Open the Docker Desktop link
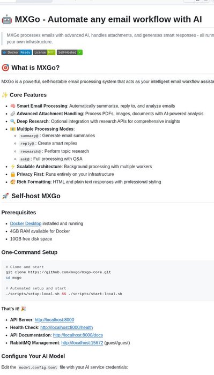This screenshot has height=375, width=214. tap(26, 223)
